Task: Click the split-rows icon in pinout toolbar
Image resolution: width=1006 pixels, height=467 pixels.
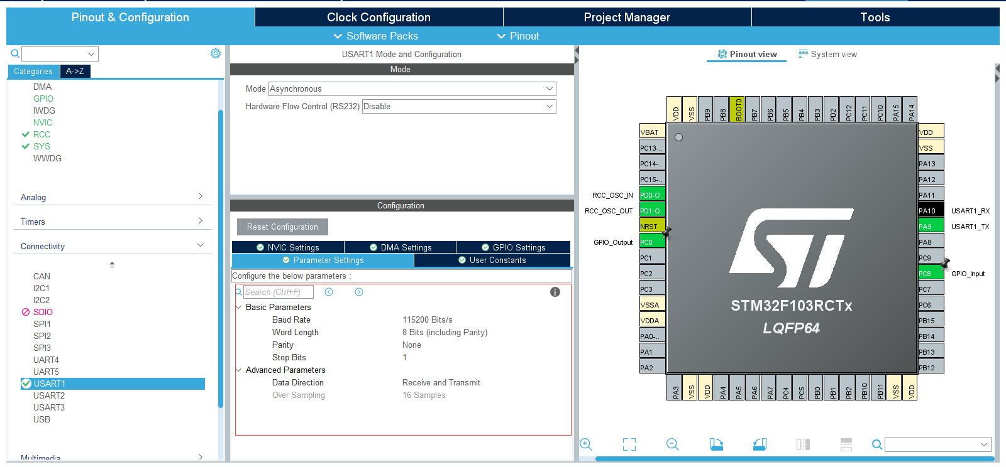Action: (x=846, y=444)
